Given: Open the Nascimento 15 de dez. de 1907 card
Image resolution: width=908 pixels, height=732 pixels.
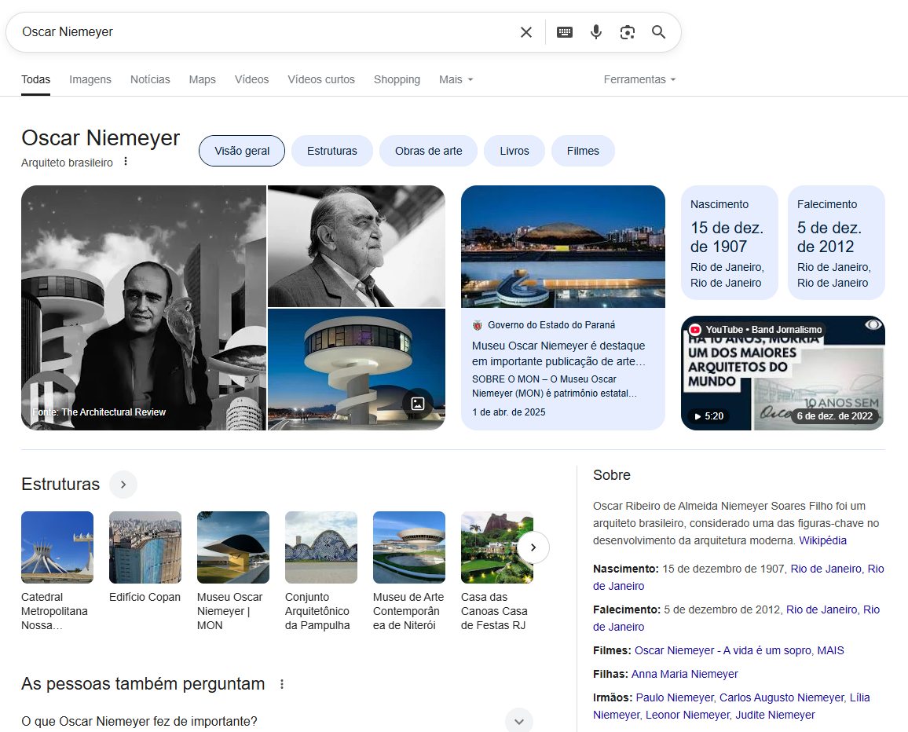Looking at the screenshot, I should [x=730, y=243].
